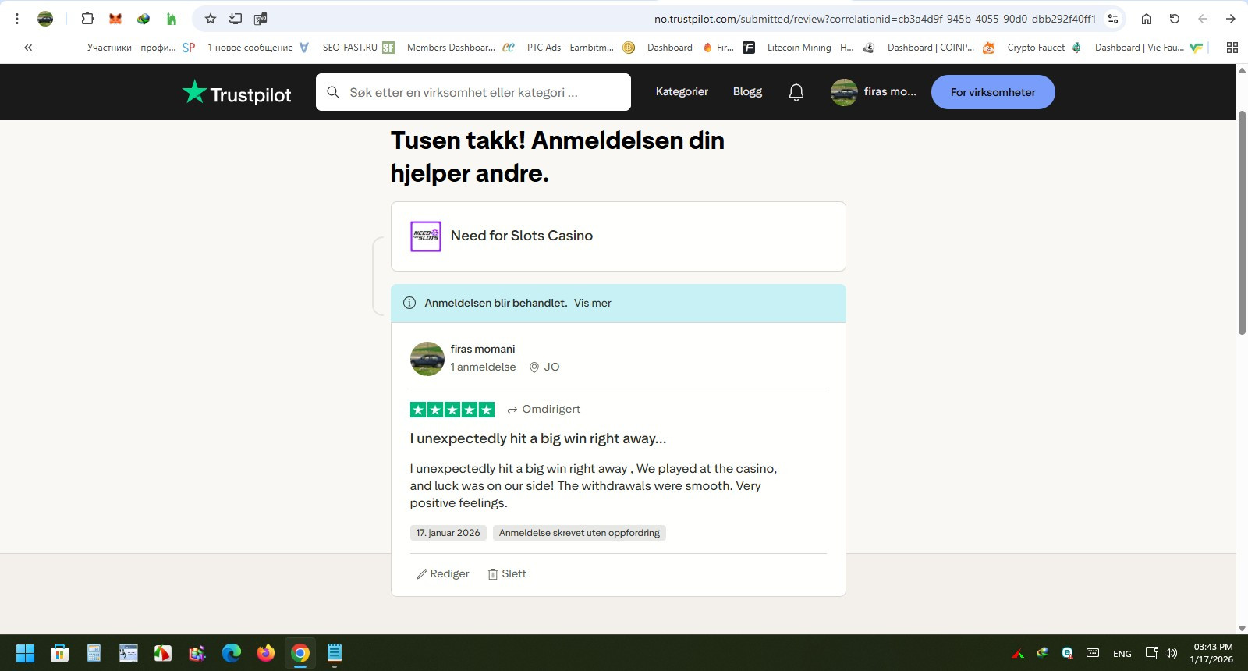Open the Members Dashboard bookmark
The image size is (1248, 671).
pos(460,48)
